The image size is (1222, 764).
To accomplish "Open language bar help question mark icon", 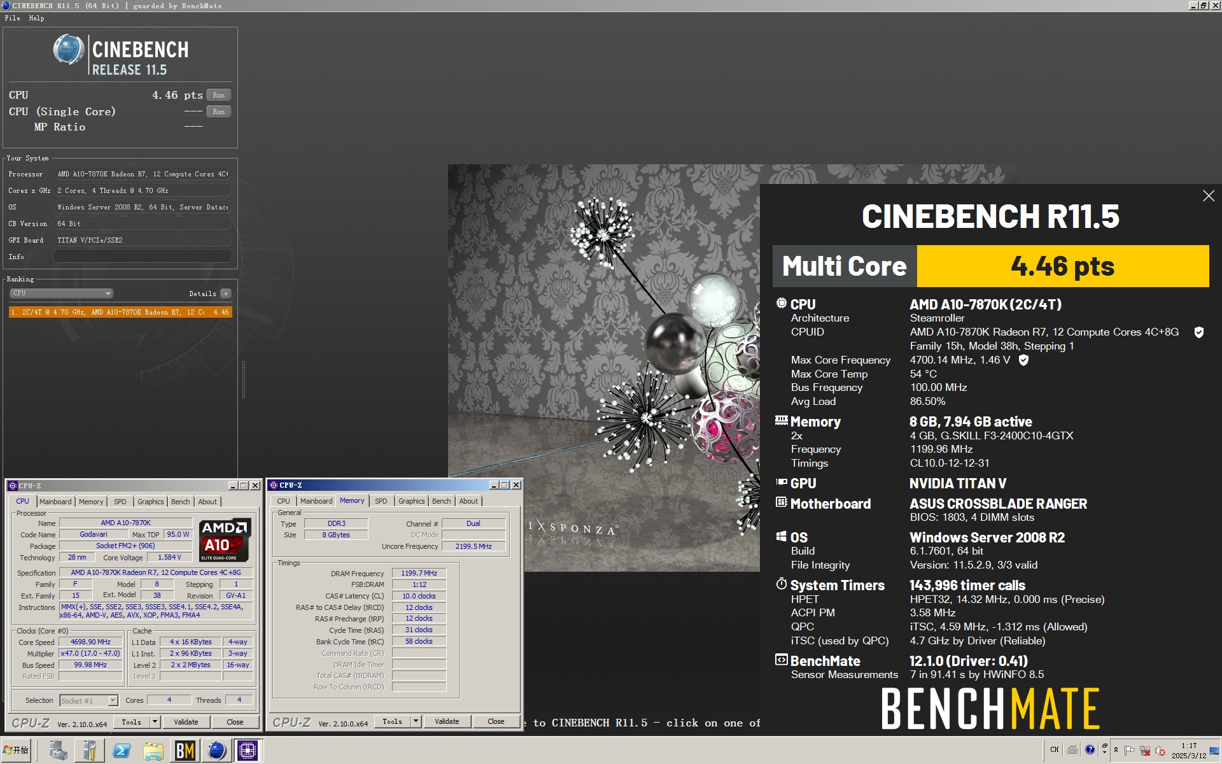I will 1090,750.
